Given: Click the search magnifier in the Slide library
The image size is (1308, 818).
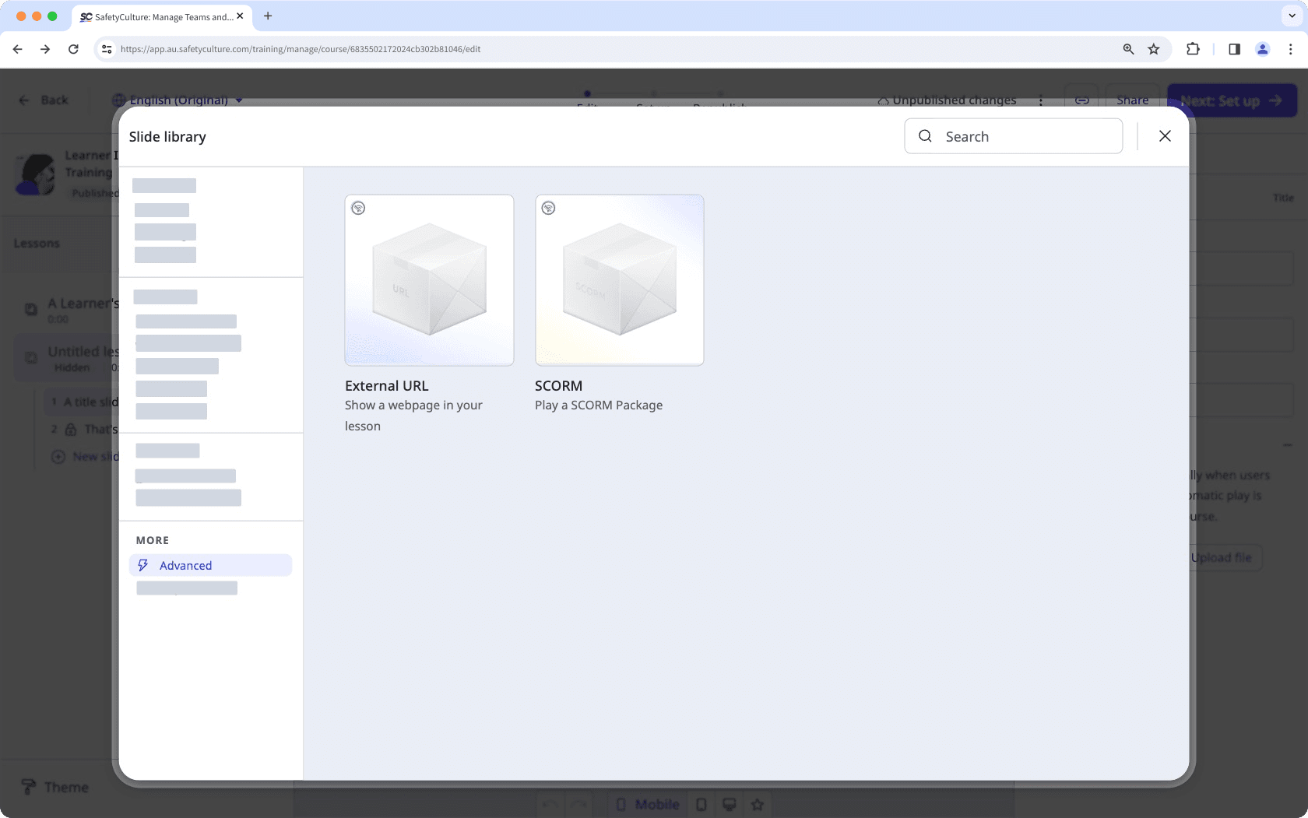Looking at the screenshot, I should tap(924, 136).
